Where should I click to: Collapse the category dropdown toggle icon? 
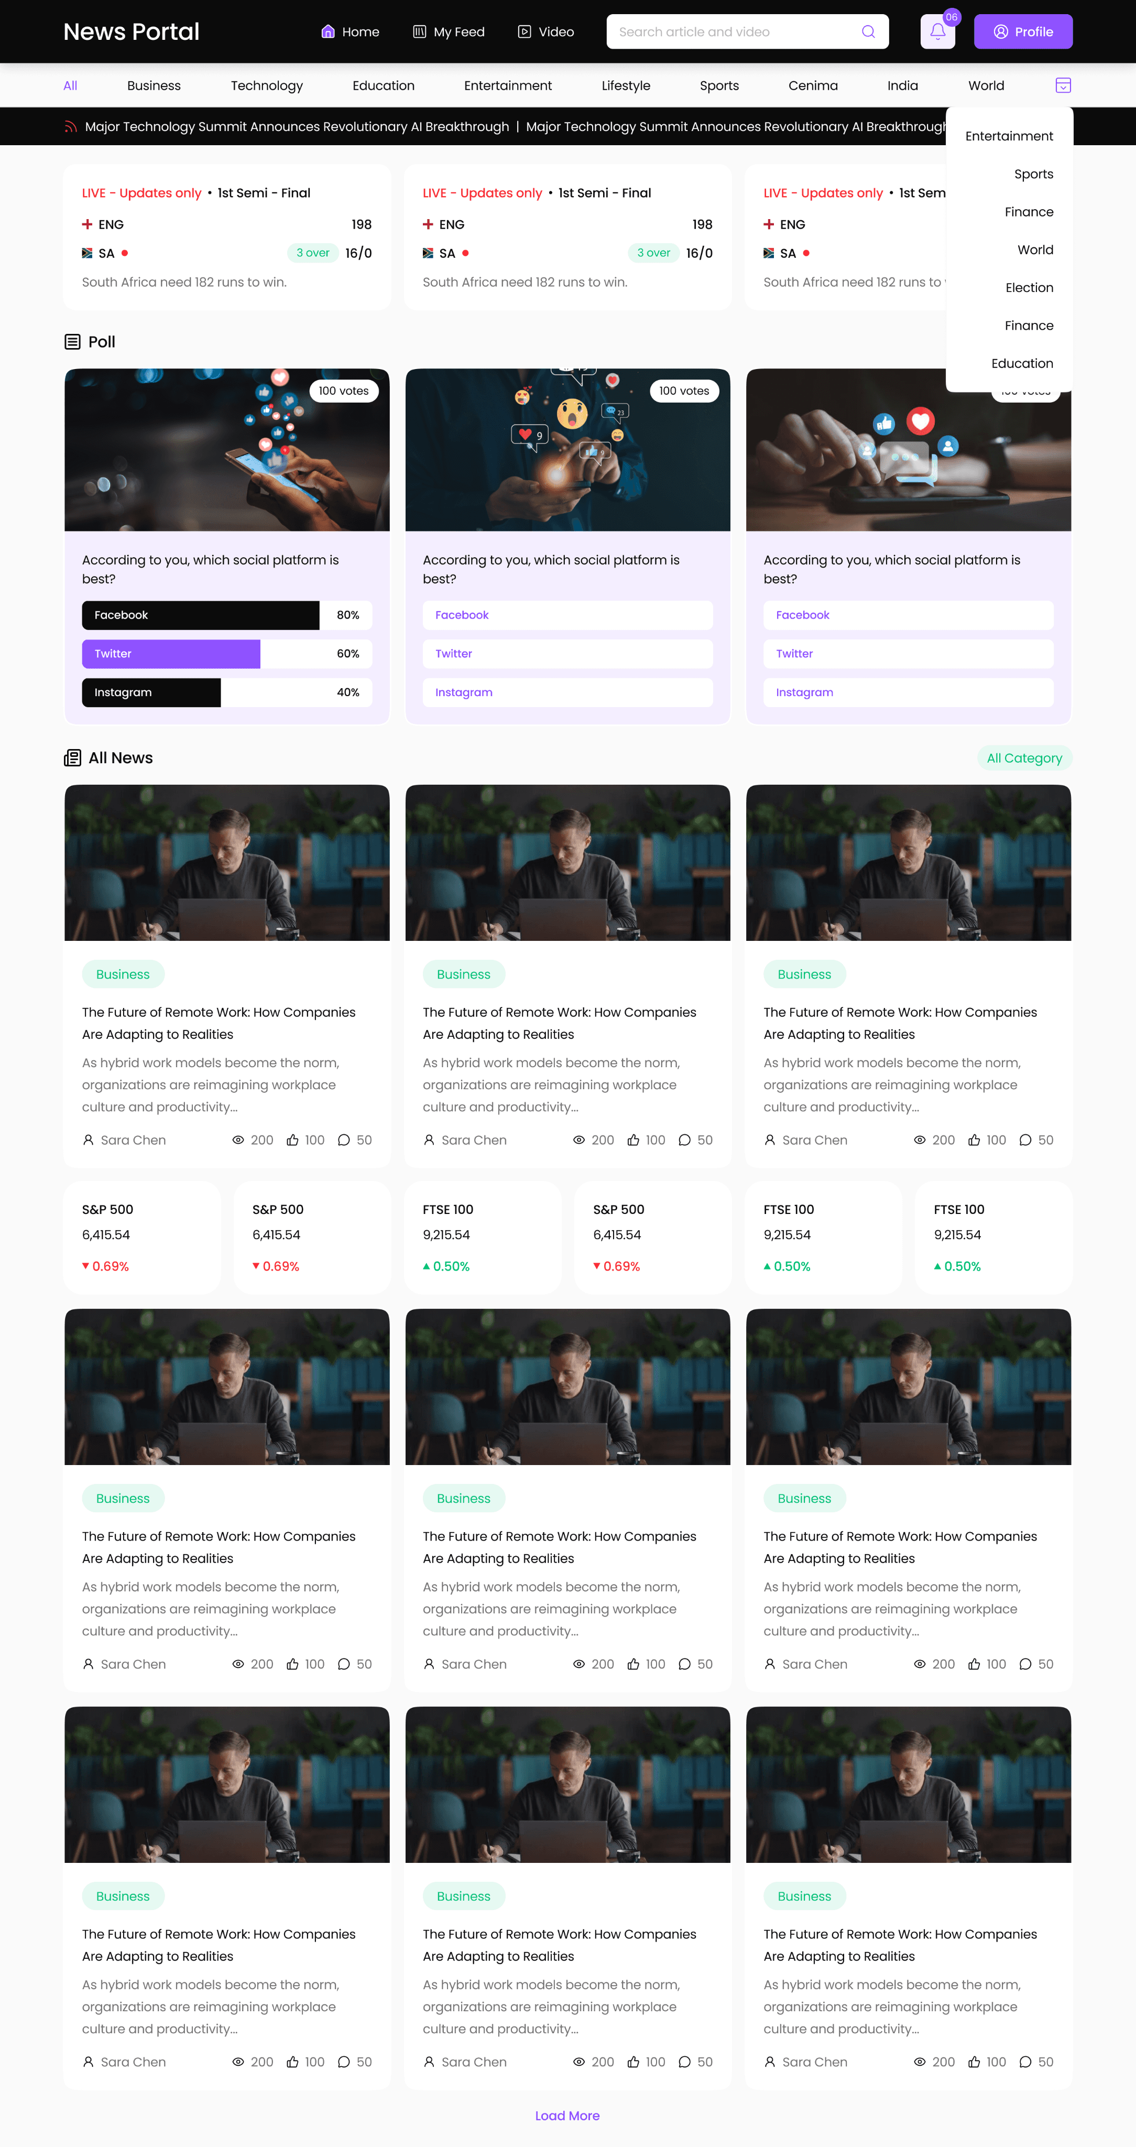click(1063, 85)
